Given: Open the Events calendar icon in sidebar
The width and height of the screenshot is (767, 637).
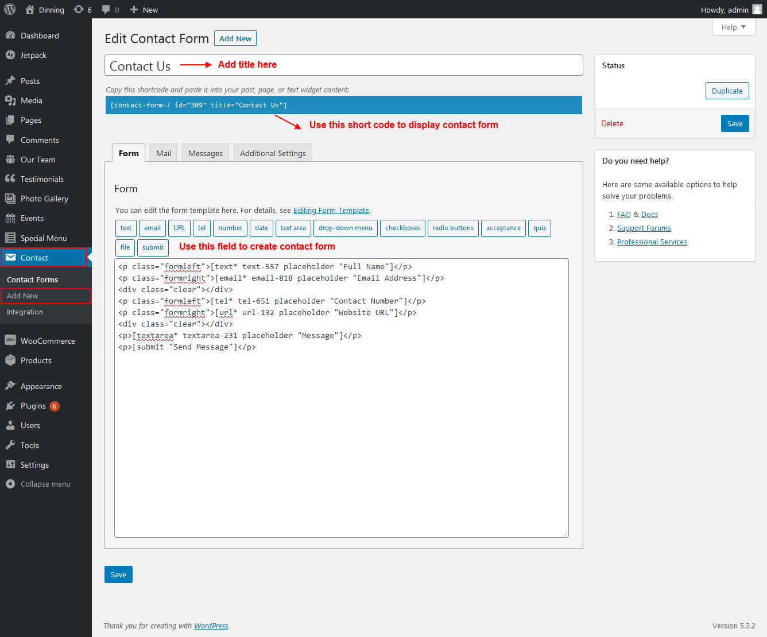Looking at the screenshot, I should 10,218.
